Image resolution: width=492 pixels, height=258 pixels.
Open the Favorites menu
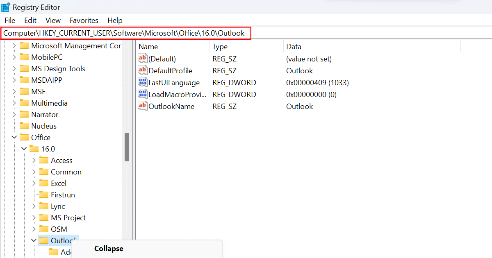pos(84,20)
